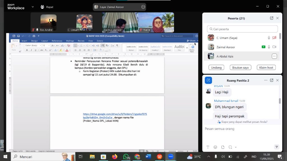Click the Cari peserta search field
The width and height of the screenshot is (287, 161).
coord(242,29)
